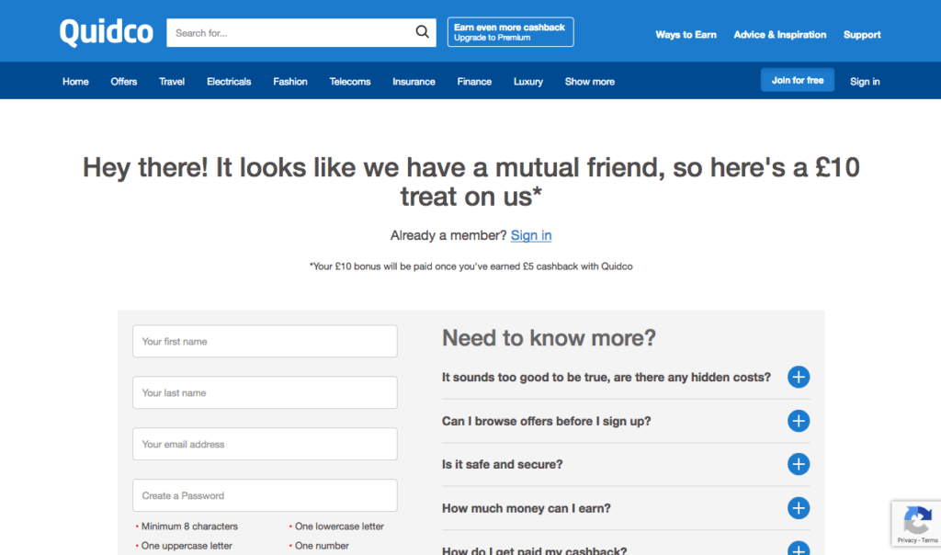Viewport: 941px width, 555px height.
Task: Click 'One number' requirement text
Action: (x=322, y=546)
